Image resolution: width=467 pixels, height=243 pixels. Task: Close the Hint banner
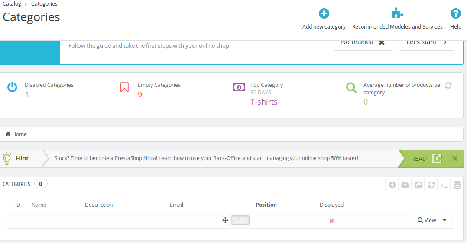pyautogui.click(x=455, y=158)
